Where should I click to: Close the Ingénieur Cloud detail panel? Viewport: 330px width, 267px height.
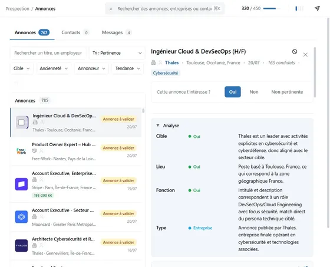tap(305, 55)
